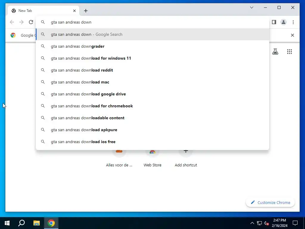
Task: Open Customize Chrome button
Action: pyautogui.click(x=270, y=202)
